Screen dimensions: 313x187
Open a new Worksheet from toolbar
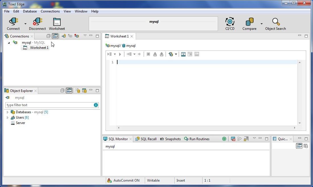(57, 24)
